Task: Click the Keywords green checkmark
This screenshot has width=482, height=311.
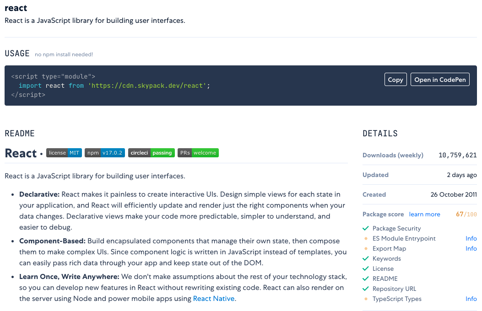Action: 365,258
